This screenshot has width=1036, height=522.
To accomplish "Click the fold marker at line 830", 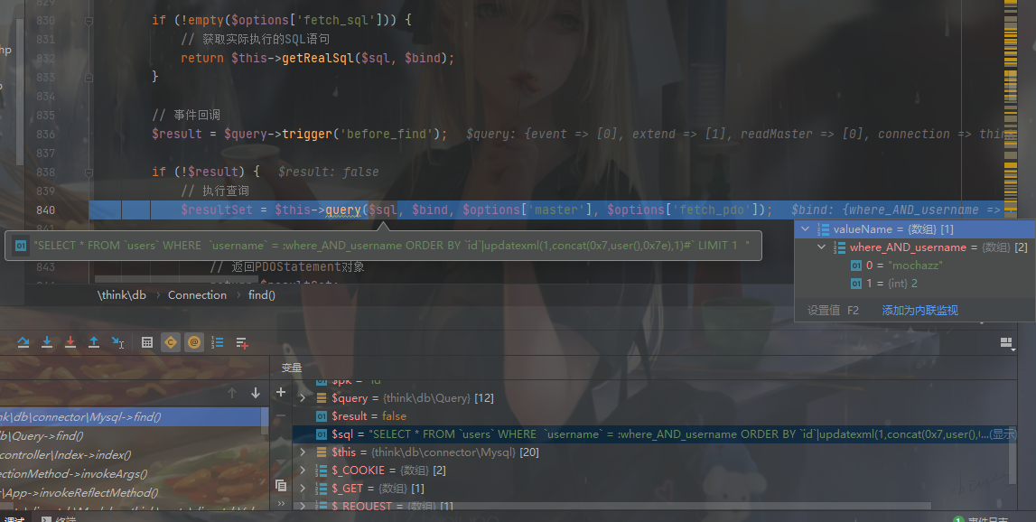I will point(89,21).
